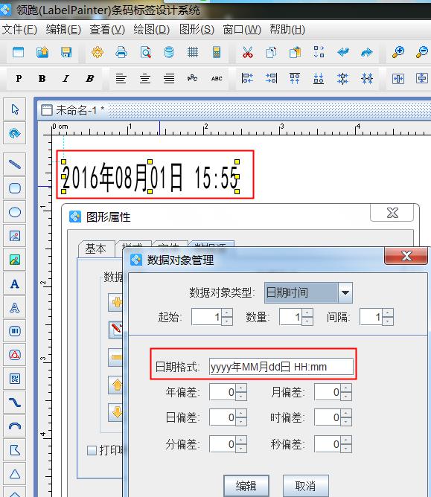Select the QR code tool in sidebar
Screen dimensions: 431x497
click(15, 379)
